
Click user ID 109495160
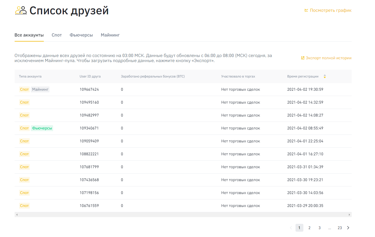89,102
